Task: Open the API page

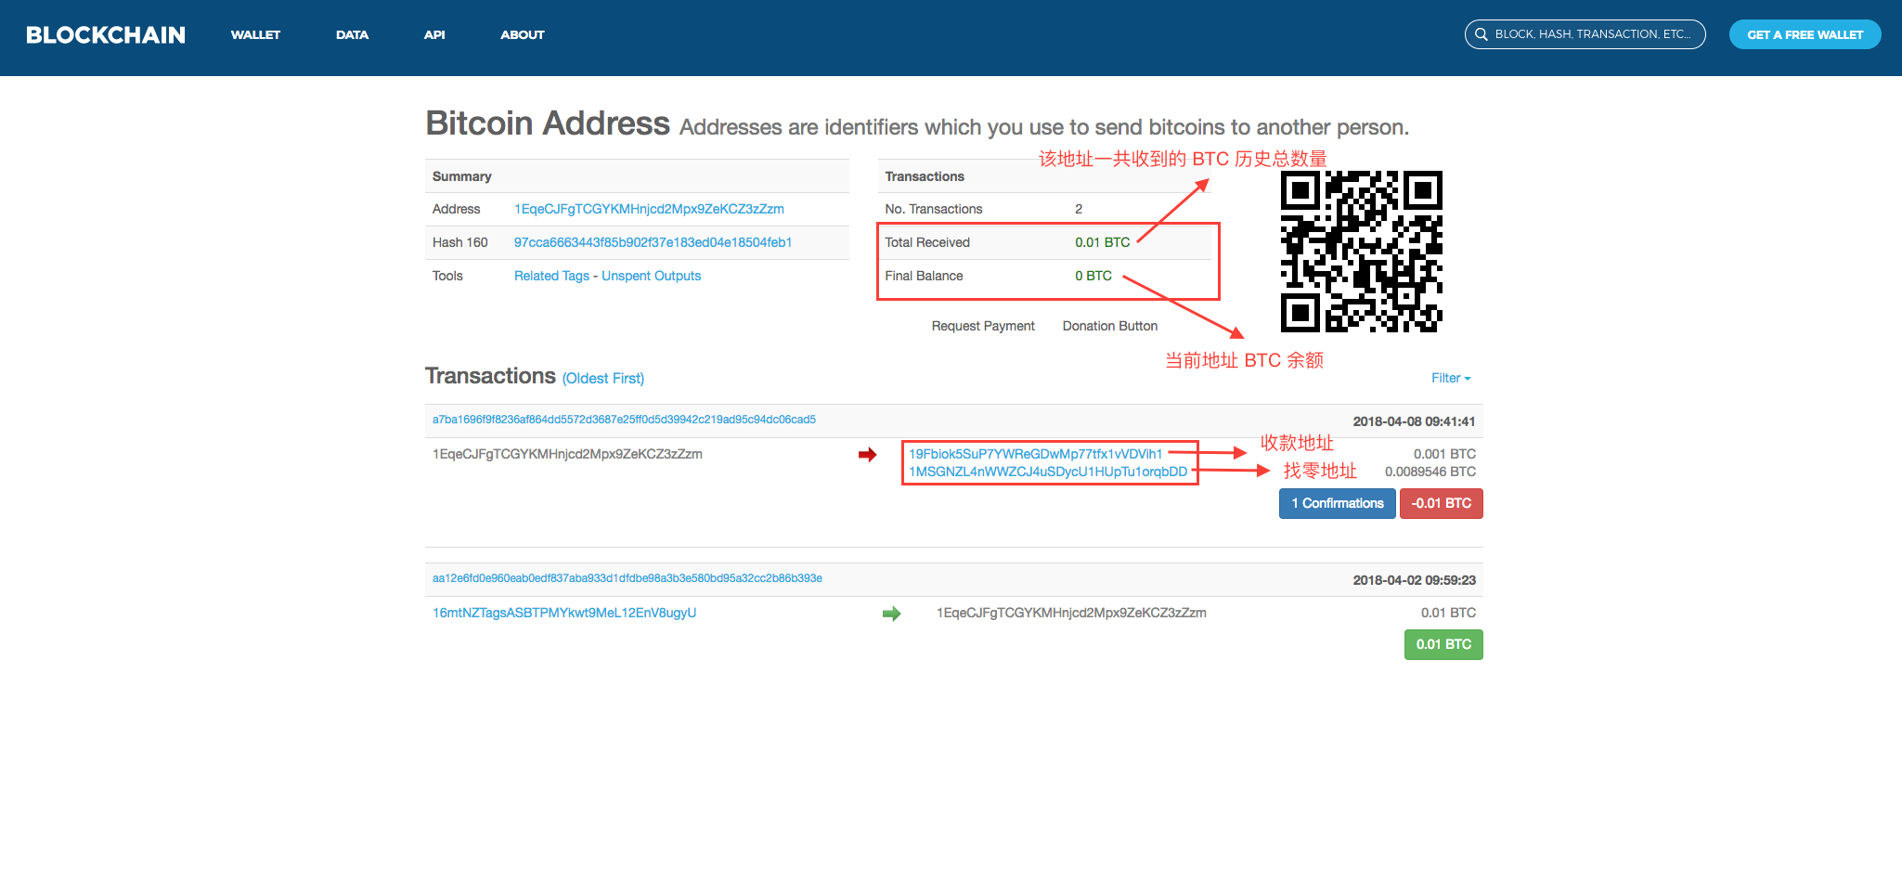Action: [x=433, y=34]
